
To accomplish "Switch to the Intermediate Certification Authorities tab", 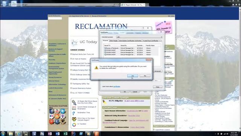I will point(130,41).
